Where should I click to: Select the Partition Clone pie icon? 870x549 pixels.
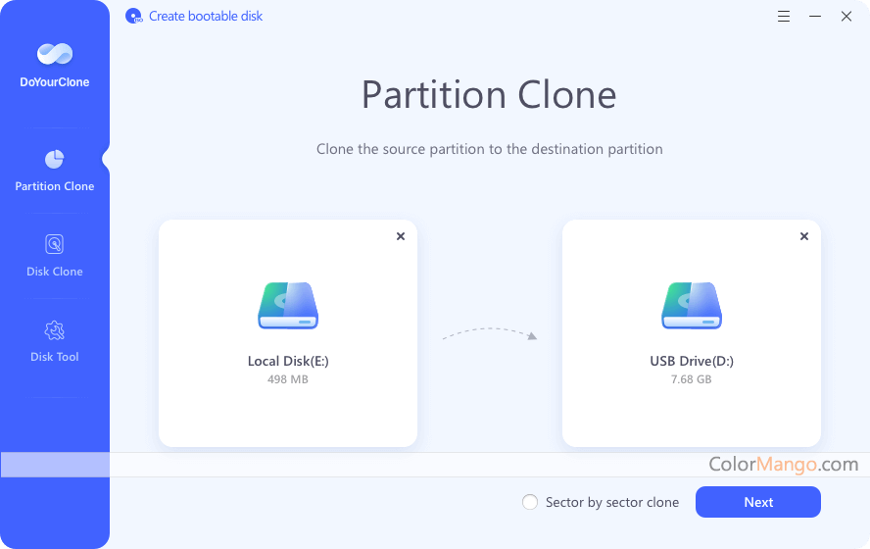(55, 159)
